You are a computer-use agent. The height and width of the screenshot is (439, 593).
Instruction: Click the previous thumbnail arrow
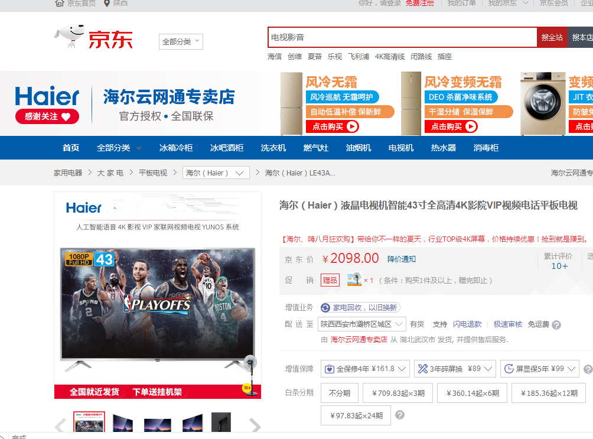(x=60, y=426)
